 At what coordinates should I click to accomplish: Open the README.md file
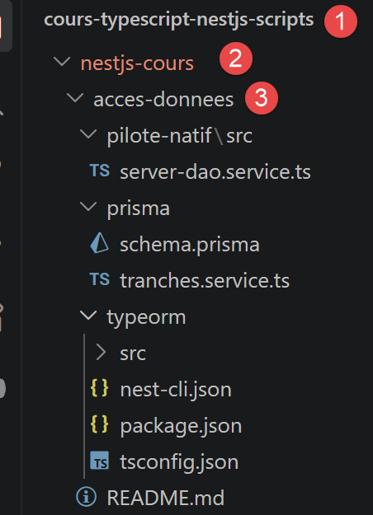(165, 497)
